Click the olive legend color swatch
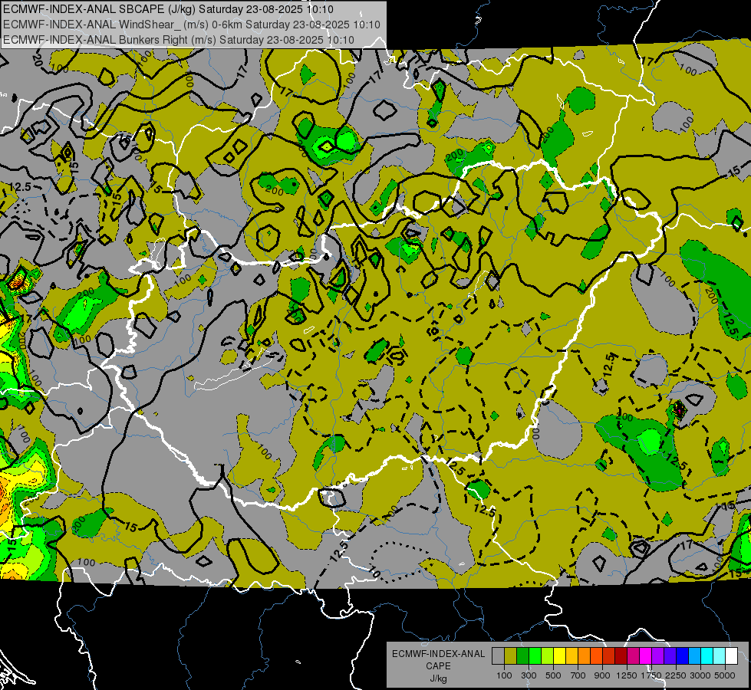This screenshot has width=751, height=690. pyautogui.click(x=511, y=656)
